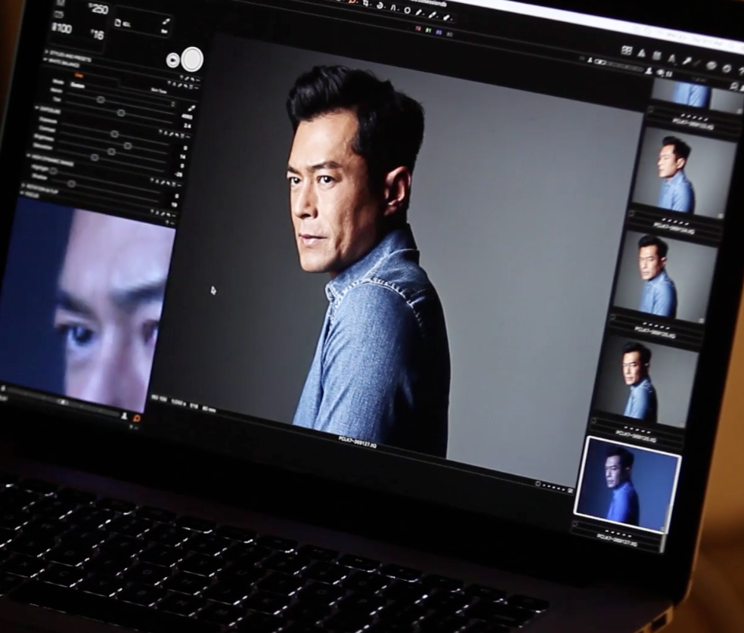Click the Shadow slider handle
The width and height of the screenshot is (744, 633).
[x=71, y=184]
